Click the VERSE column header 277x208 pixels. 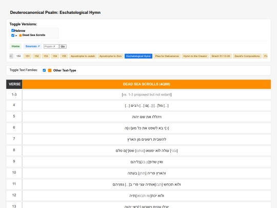pos(14,84)
